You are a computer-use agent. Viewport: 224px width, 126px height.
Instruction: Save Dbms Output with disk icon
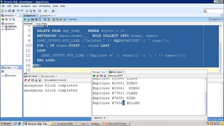click(101, 76)
